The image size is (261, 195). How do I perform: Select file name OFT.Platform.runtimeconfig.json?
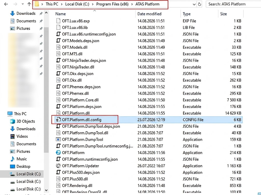pyautogui.click(x=90, y=159)
